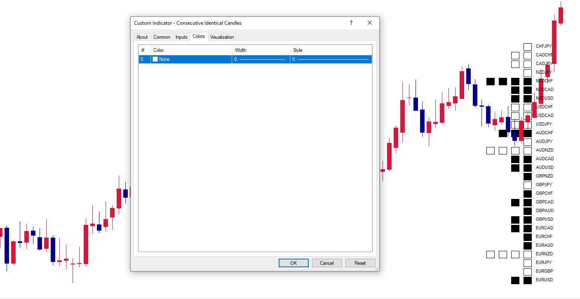Click the NZDCAD label on the chart

[545, 89]
